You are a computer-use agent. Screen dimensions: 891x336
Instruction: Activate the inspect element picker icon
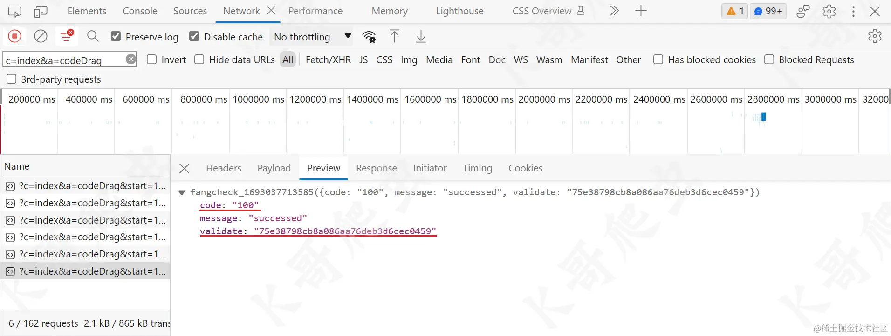click(14, 11)
